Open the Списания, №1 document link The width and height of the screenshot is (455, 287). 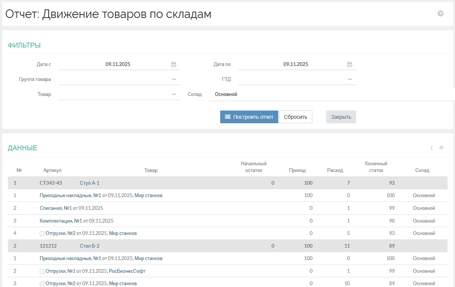56,208
